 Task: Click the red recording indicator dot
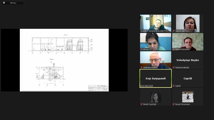tap(4, 3)
